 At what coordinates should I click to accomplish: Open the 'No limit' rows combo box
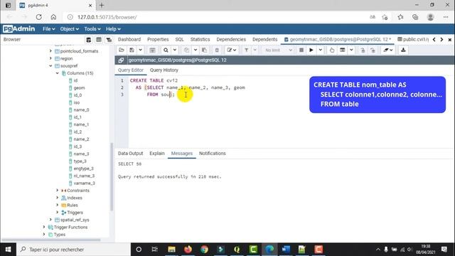click(x=279, y=50)
